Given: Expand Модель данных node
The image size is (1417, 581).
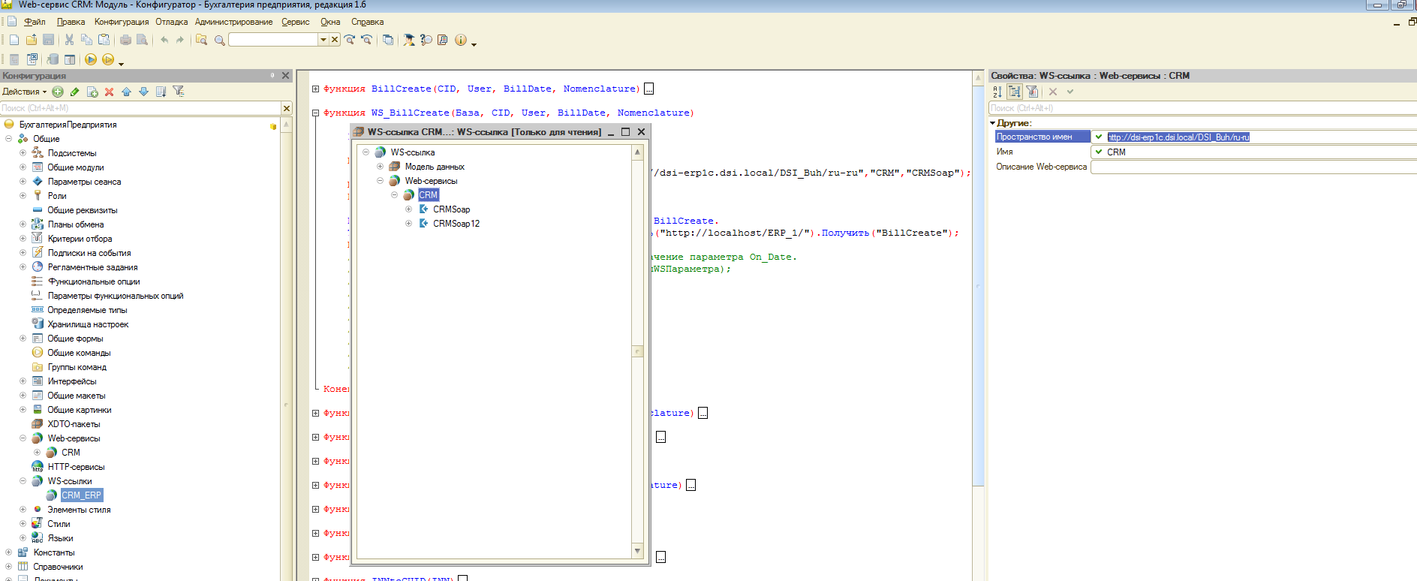Looking at the screenshot, I should tap(380, 167).
